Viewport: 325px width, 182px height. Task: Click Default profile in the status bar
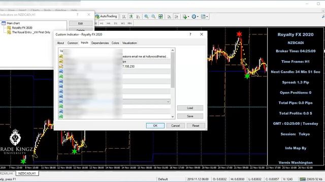pyautogui.click(x=163, y=179)
